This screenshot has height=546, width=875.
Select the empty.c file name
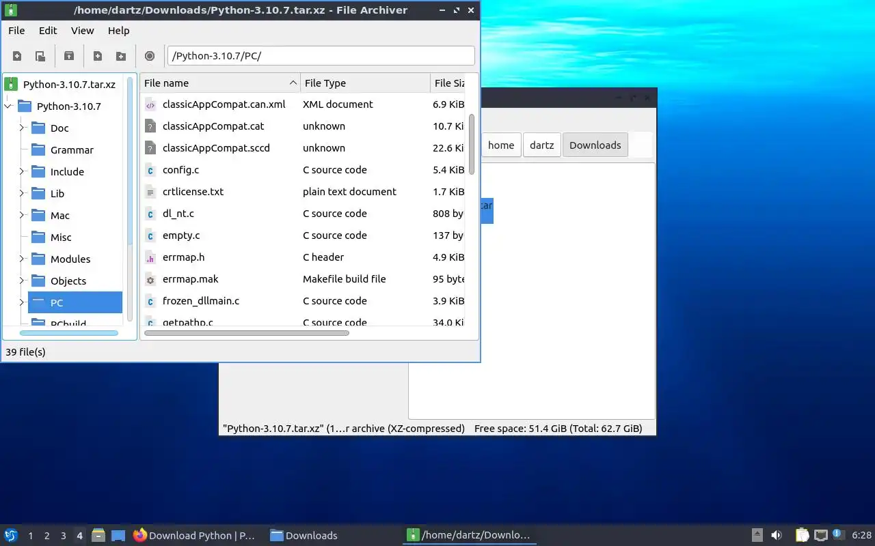181,235
